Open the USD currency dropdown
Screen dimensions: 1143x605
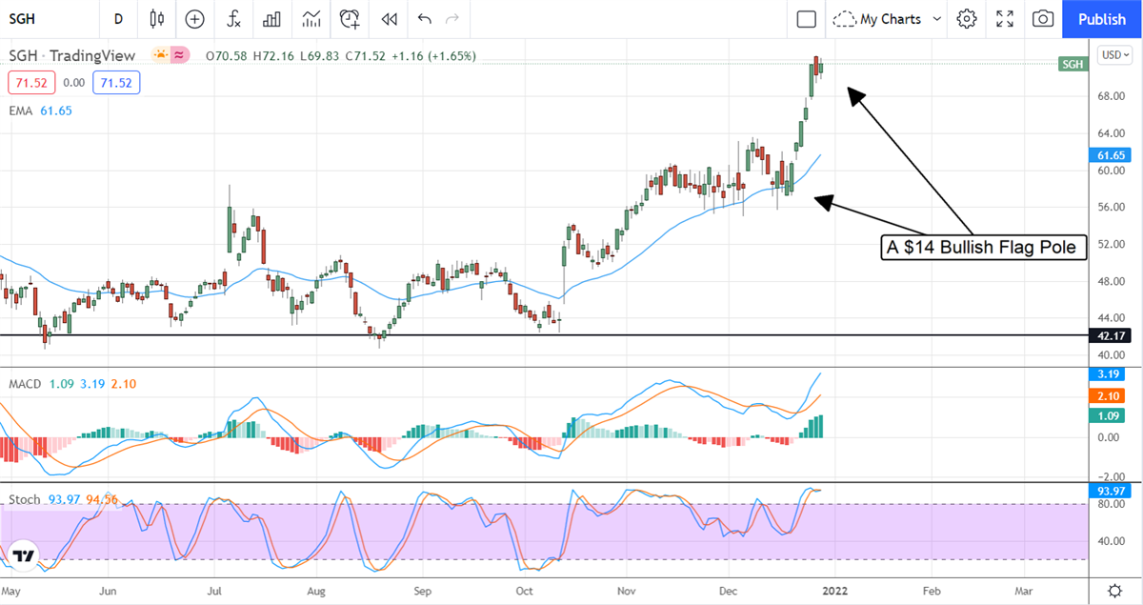pyautogui.click(x=1113, y=55)
